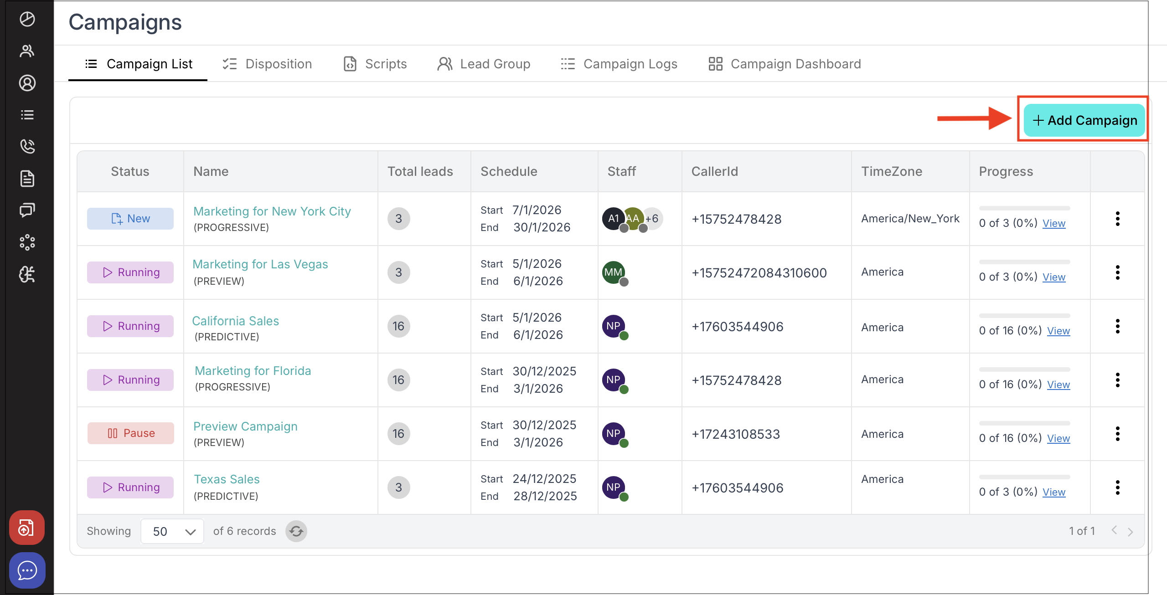The height and width of the screenshot is (595, 1167).
Task: Click the red recording widget icon
Action: point(26,528)
